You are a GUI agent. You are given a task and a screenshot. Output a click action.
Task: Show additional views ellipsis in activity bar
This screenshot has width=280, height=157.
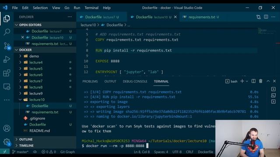pyautogui.click(x=7, y=100)
